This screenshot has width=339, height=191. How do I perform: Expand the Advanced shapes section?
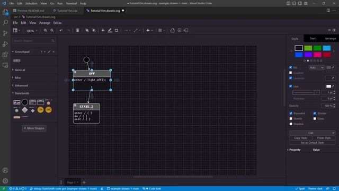click(x=21, y=85)
